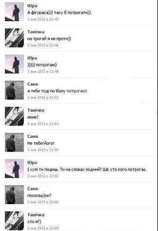Click the timestamp 3 янв 2013 в 22:06
This screenshot has height=231, width=158.
[43, 202]
